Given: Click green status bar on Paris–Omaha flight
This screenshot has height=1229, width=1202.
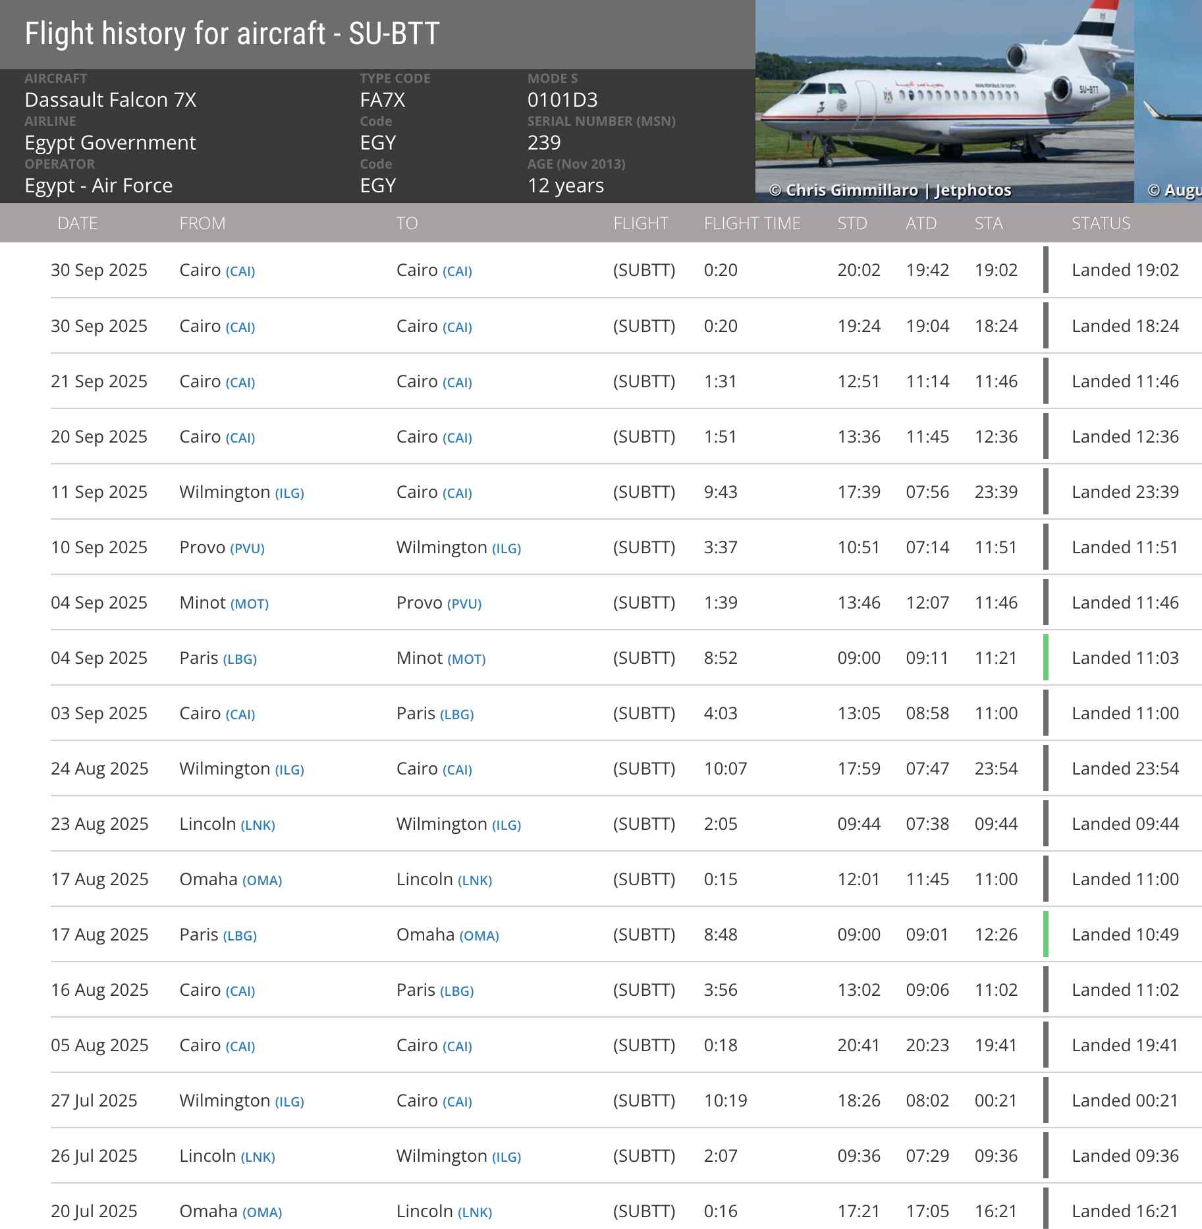Looking at the screenshot, I should click(x=1046, y=934).
